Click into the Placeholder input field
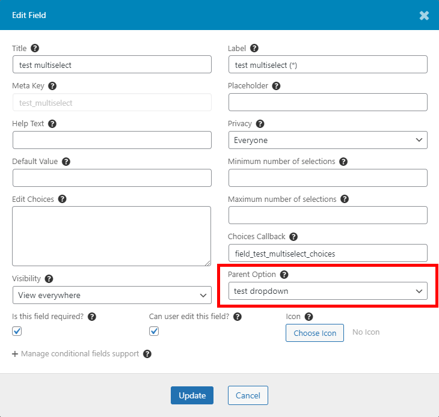 click(328, 102)
